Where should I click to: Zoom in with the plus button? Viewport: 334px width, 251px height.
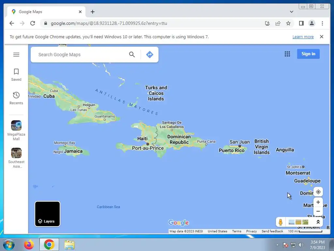(318, 202)
